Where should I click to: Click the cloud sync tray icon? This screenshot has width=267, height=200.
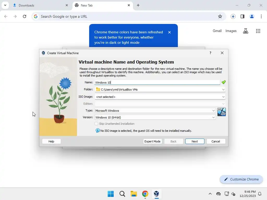(219, 194)
